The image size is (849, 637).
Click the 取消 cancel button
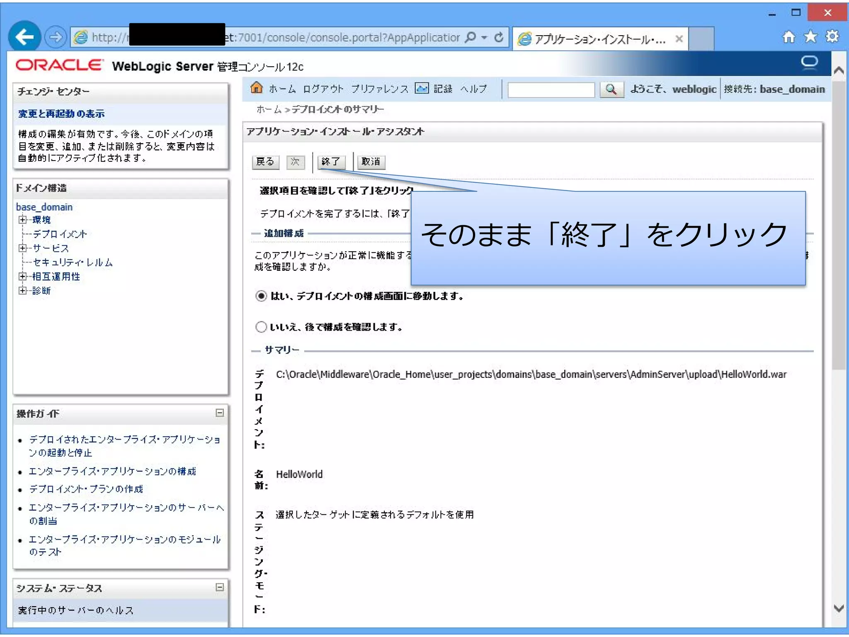coord(371,162)
